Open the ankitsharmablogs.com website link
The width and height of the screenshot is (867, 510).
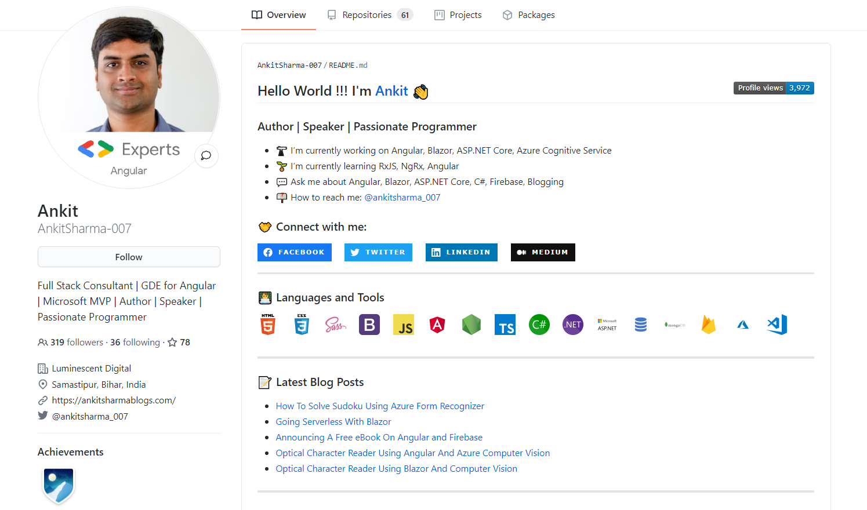(x=114, y=400)
